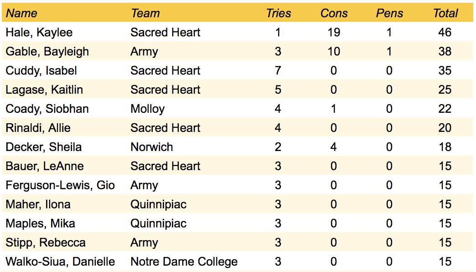Click the Name column header

pyautogui.click(x=21, y=13)
